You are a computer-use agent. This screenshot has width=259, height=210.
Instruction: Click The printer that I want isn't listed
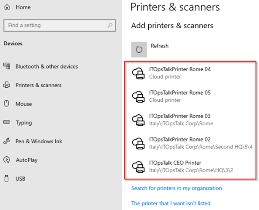[171, 203]
